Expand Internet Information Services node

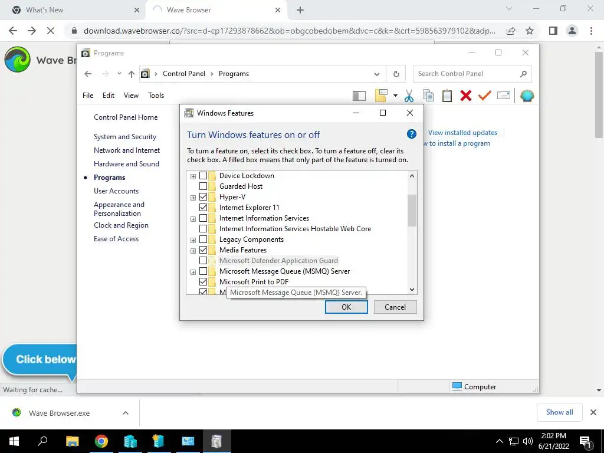(193, 219)
